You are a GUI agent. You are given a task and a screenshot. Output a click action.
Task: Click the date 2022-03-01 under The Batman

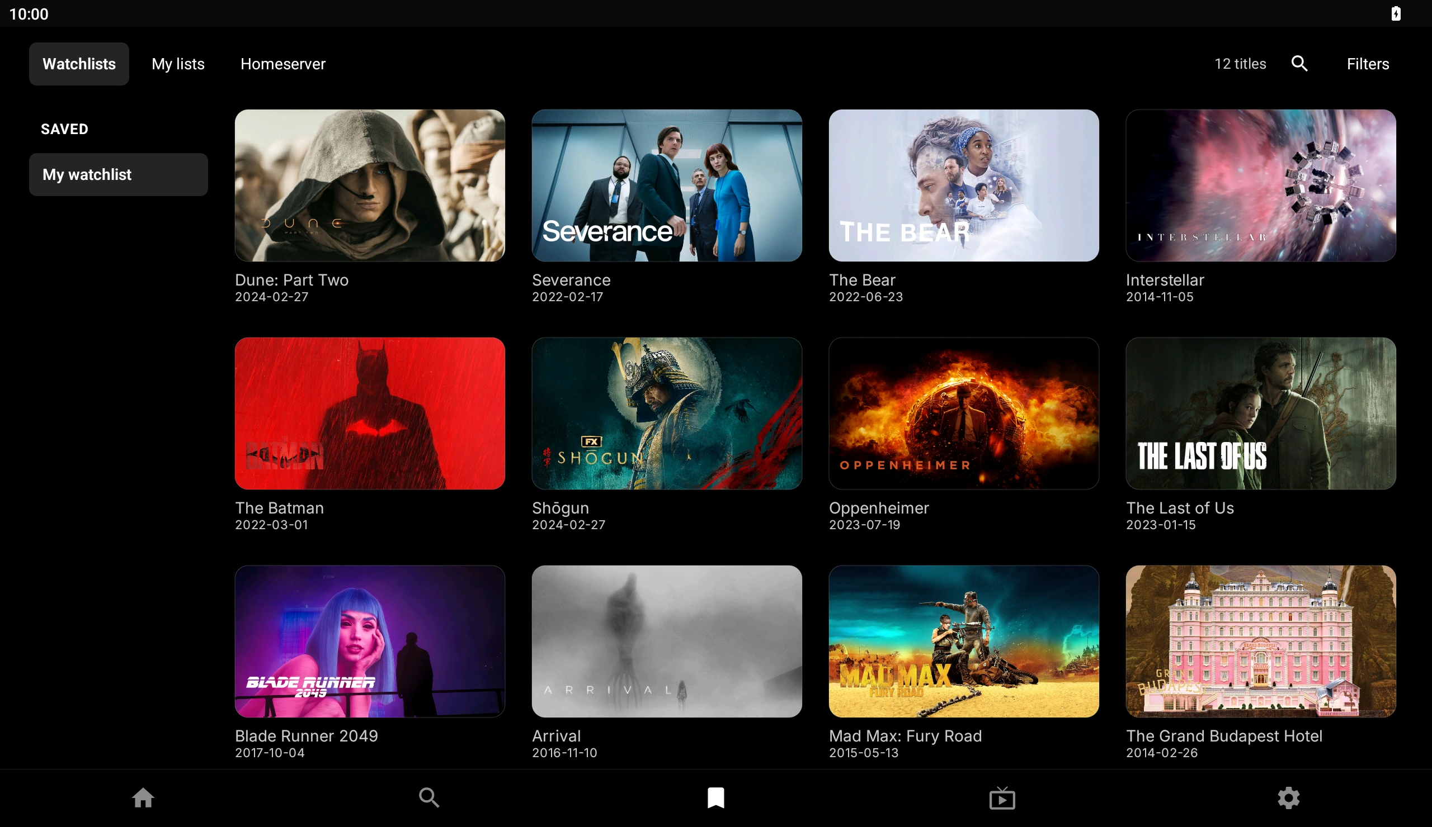pyautogui.click(x=272, y=525)
